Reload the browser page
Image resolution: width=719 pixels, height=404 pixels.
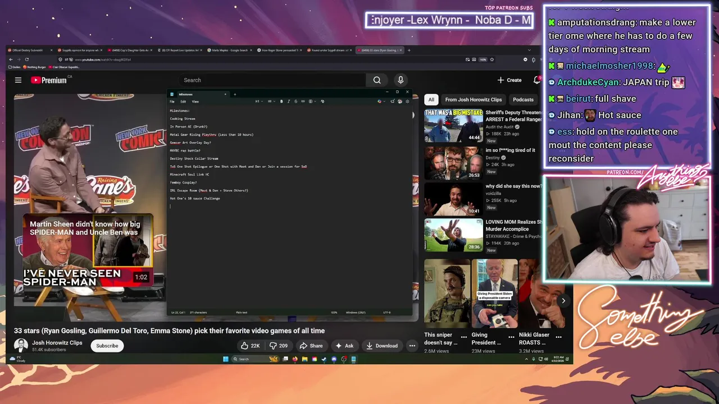26,59
